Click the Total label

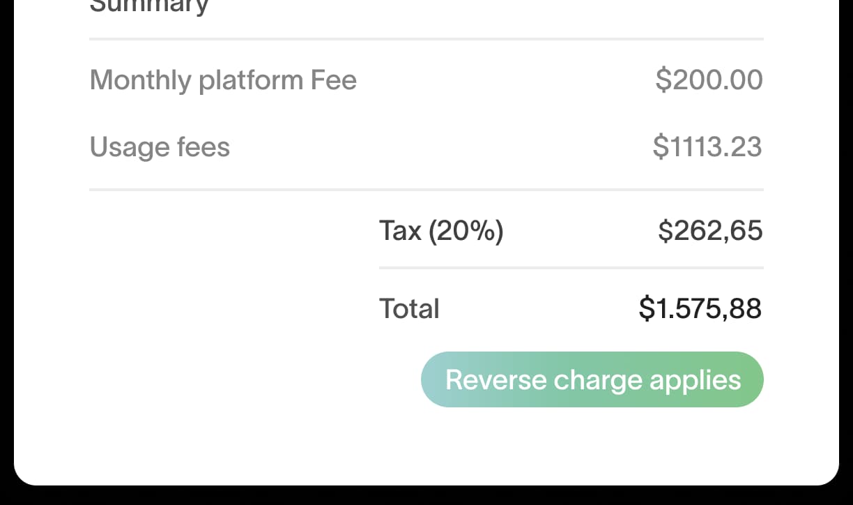pyautogui.click(x=409, y=308)
